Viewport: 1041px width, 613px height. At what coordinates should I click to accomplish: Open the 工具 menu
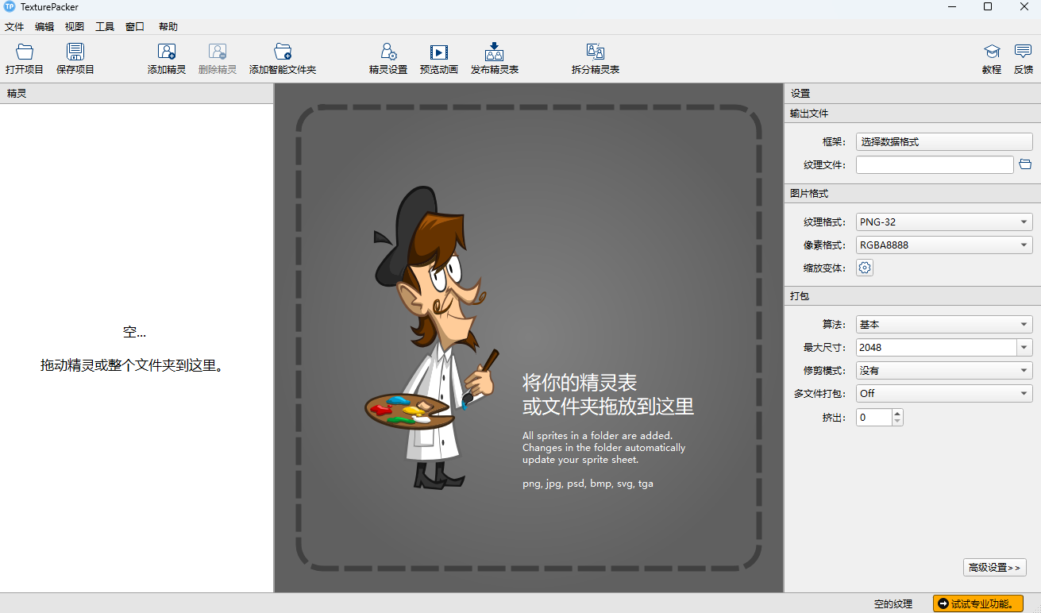click(104, 26)
